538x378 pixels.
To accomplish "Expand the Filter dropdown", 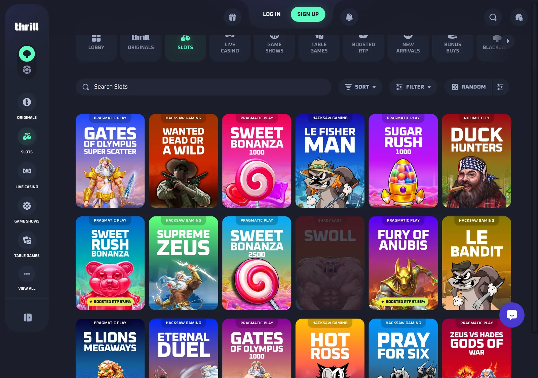I will (x=413, y=87).
